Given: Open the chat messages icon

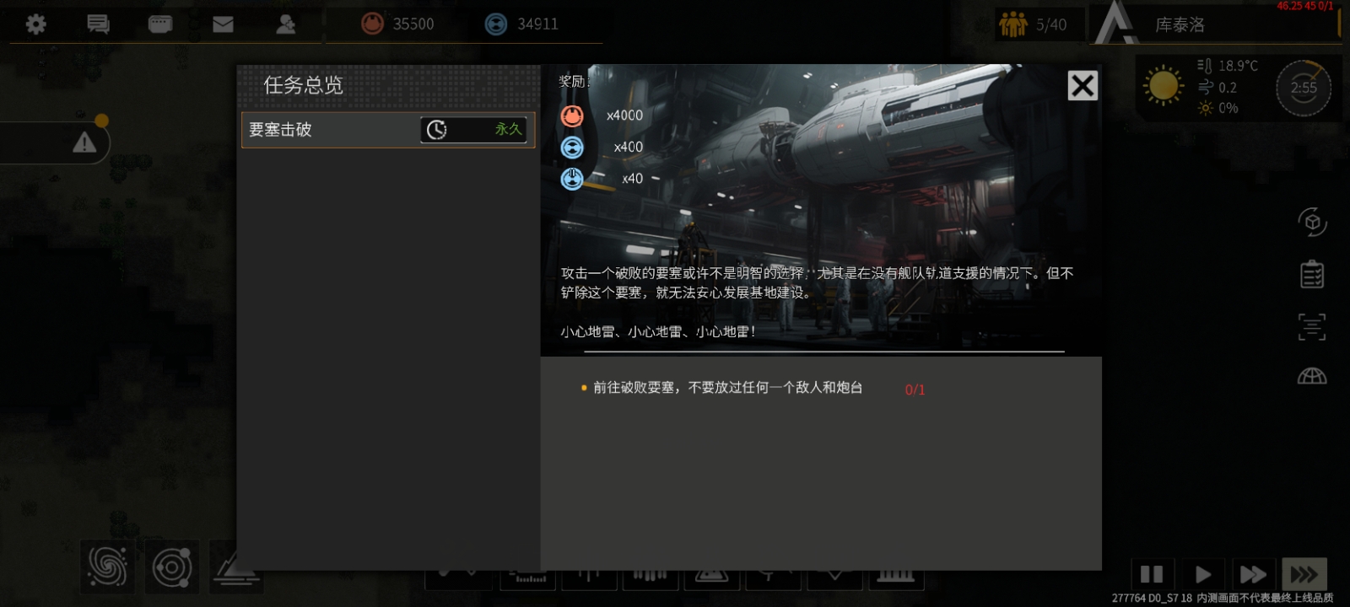Looking at the screenshot, I should pyautogui.click(x=98, y=24).
